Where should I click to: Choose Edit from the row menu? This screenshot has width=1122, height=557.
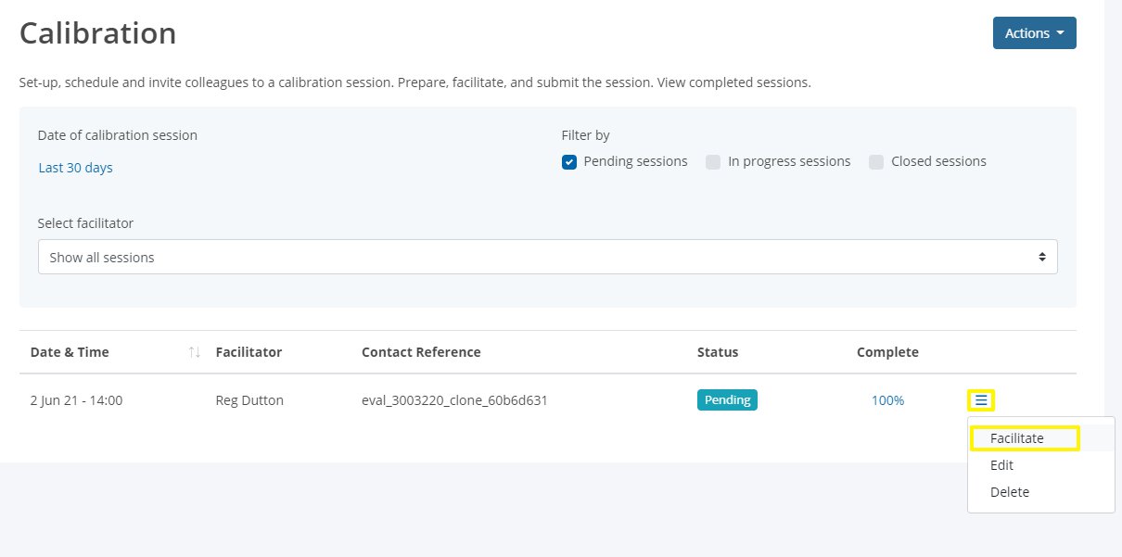tap(1001, 465)
